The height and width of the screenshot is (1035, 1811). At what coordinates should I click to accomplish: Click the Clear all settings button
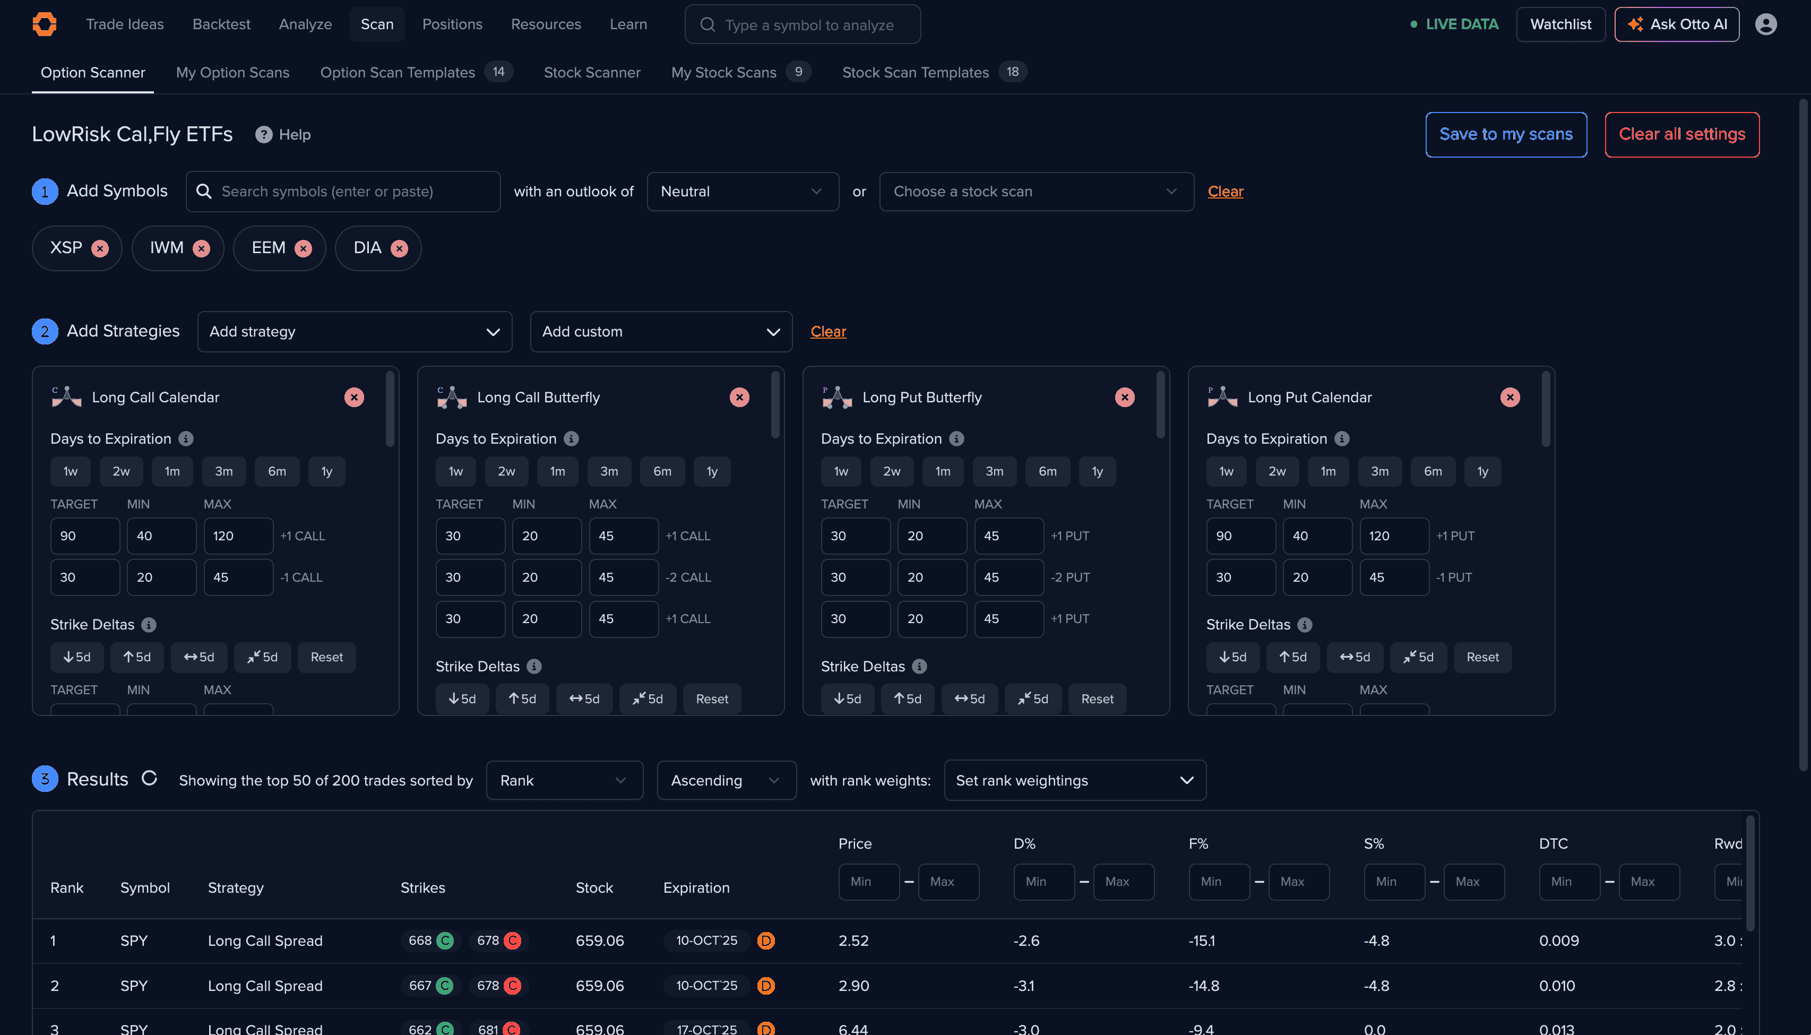click(x=1681, y=134)
